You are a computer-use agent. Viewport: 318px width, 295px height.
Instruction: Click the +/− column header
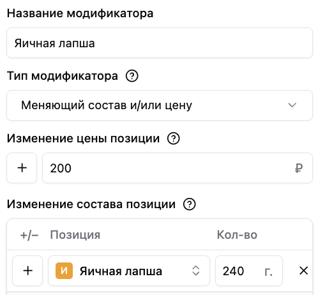pyautogui.click(x=29, y=236)
